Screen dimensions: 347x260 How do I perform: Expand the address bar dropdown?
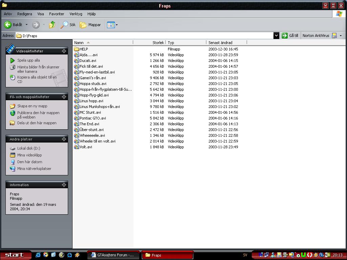(x=276, y=36)
